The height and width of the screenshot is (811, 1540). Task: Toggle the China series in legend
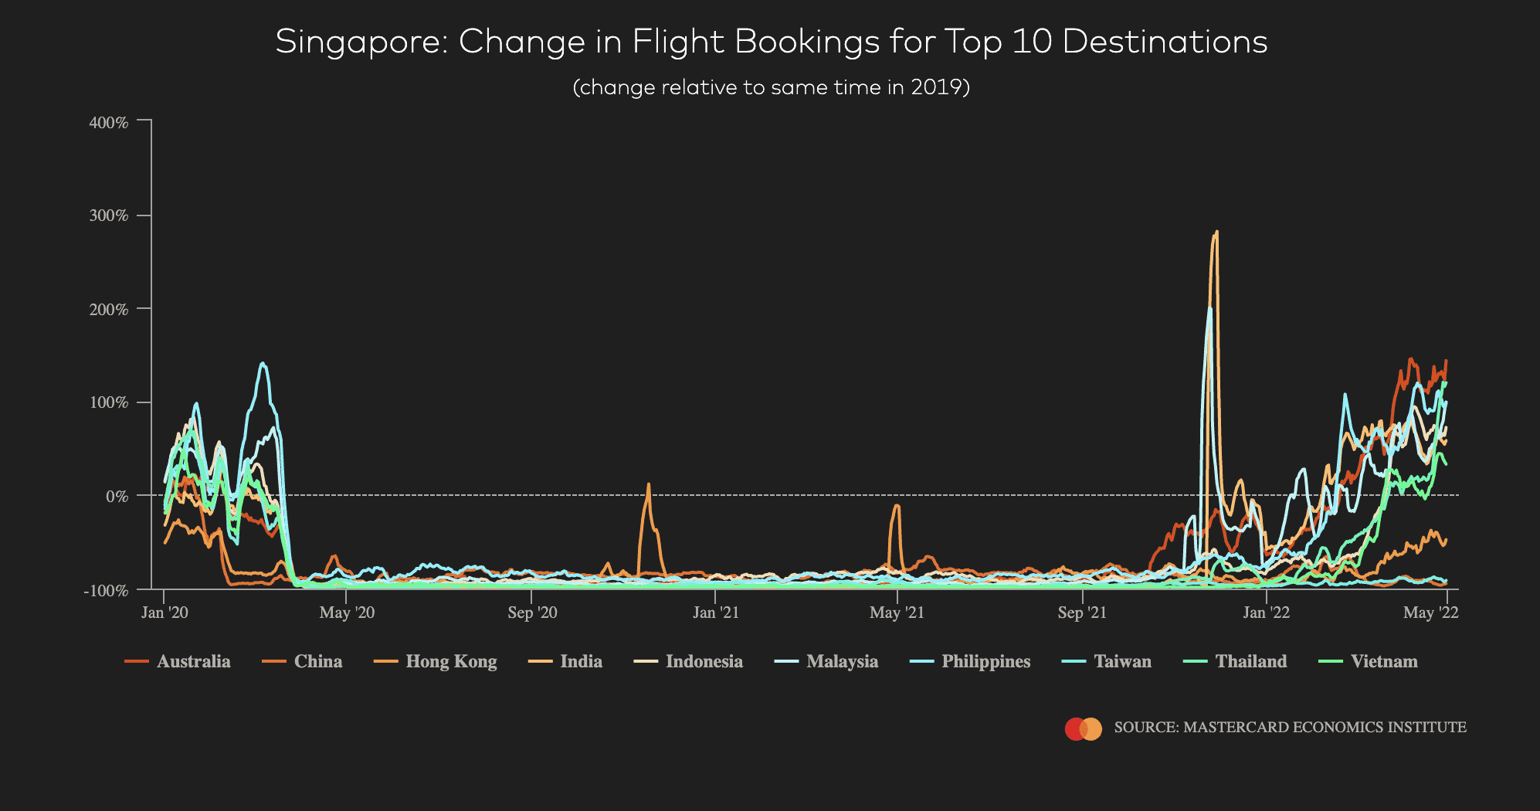(x=302, y=661)
